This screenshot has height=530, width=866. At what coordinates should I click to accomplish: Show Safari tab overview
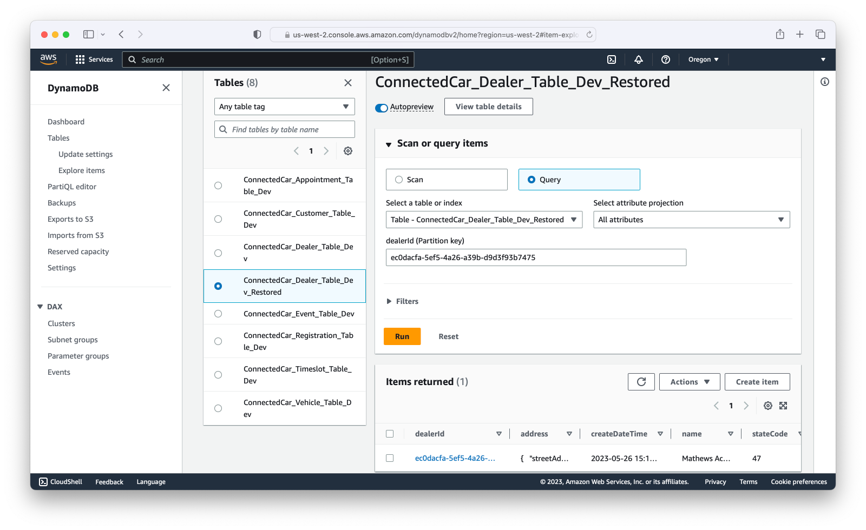click(x=821, y=34)
